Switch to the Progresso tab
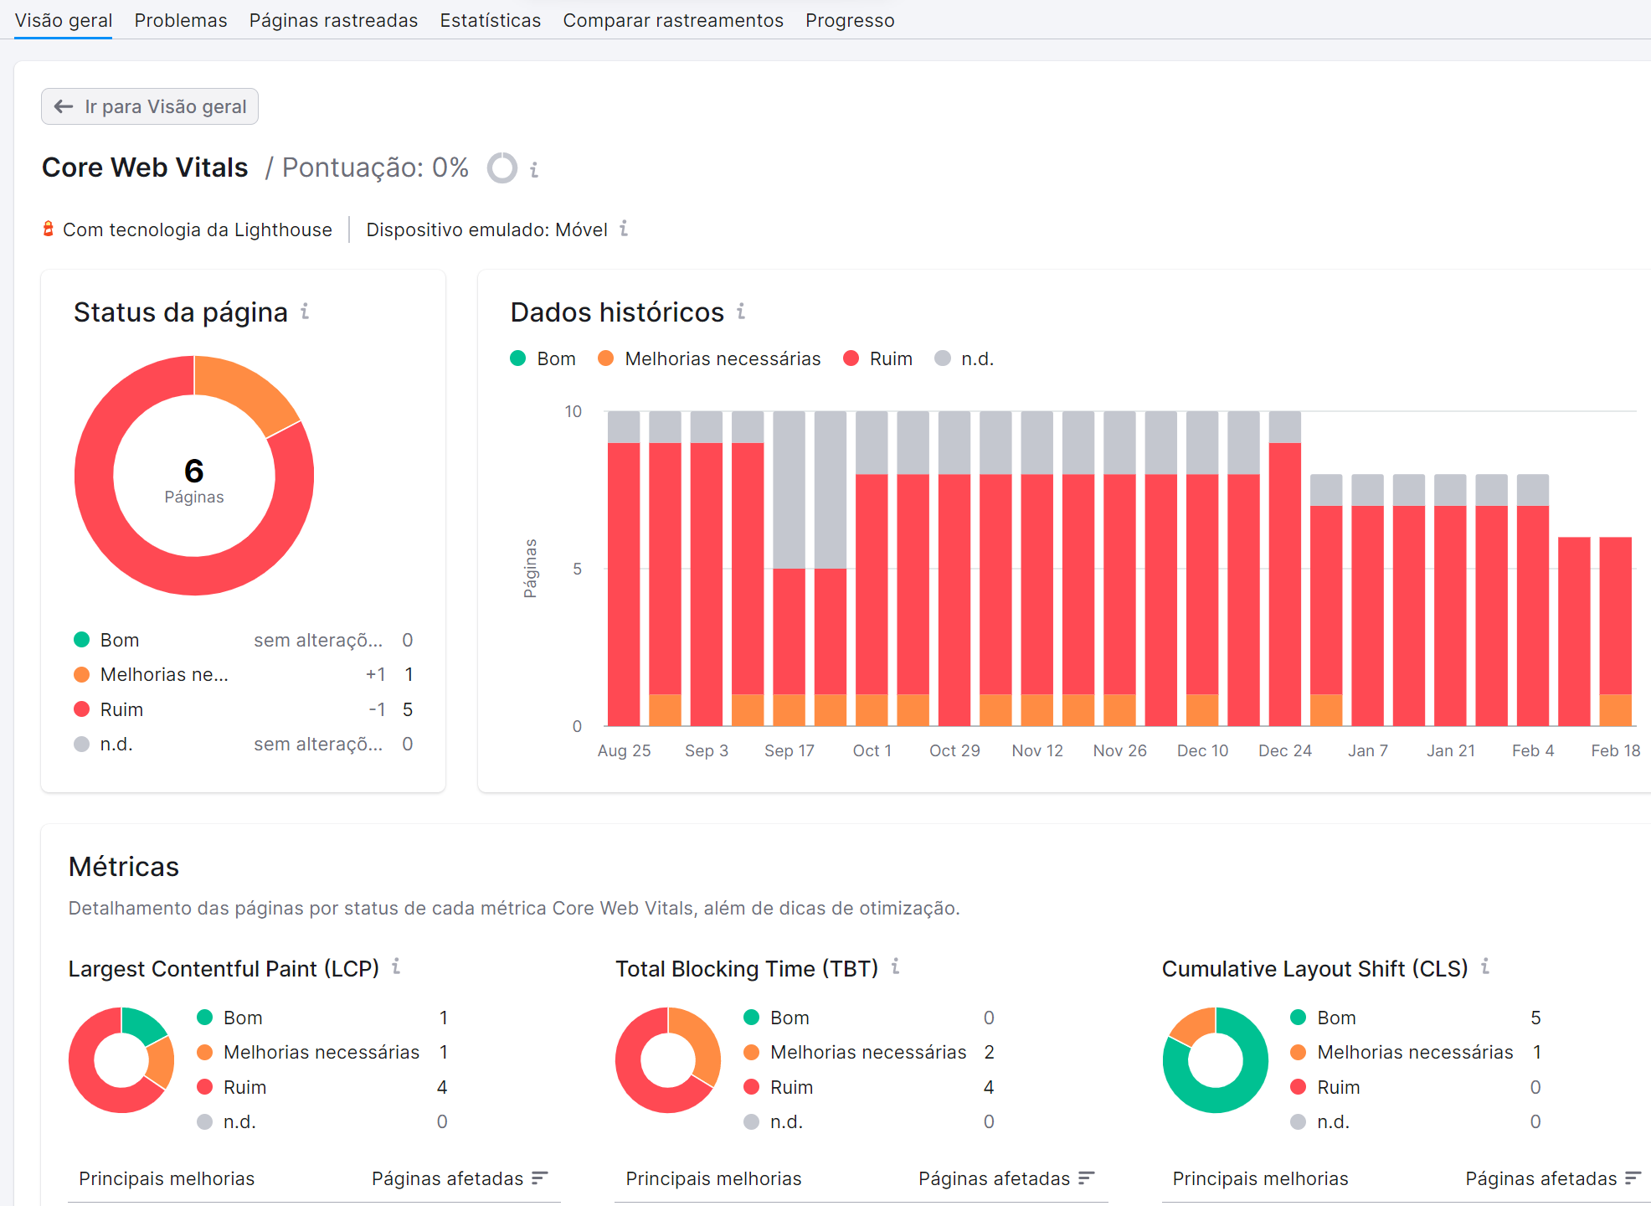This screenshot has height=1206, width=1651. pos(850,20)
